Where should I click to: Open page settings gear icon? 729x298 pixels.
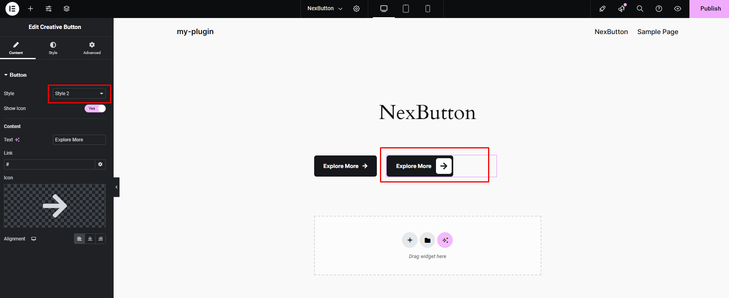[x=356, y=9]
